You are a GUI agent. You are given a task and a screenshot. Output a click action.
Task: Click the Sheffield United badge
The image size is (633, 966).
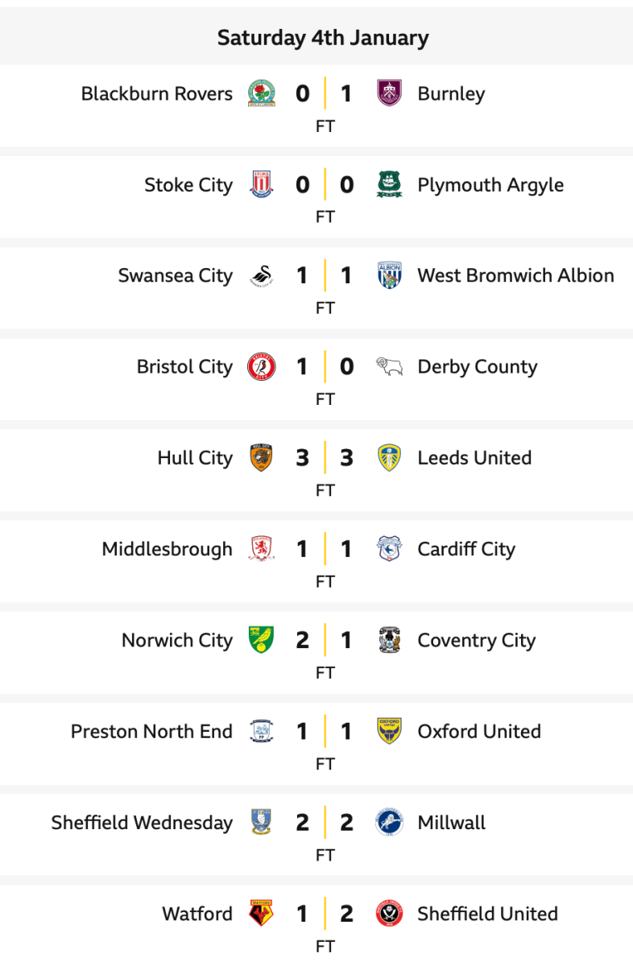[x=390, y=914]
